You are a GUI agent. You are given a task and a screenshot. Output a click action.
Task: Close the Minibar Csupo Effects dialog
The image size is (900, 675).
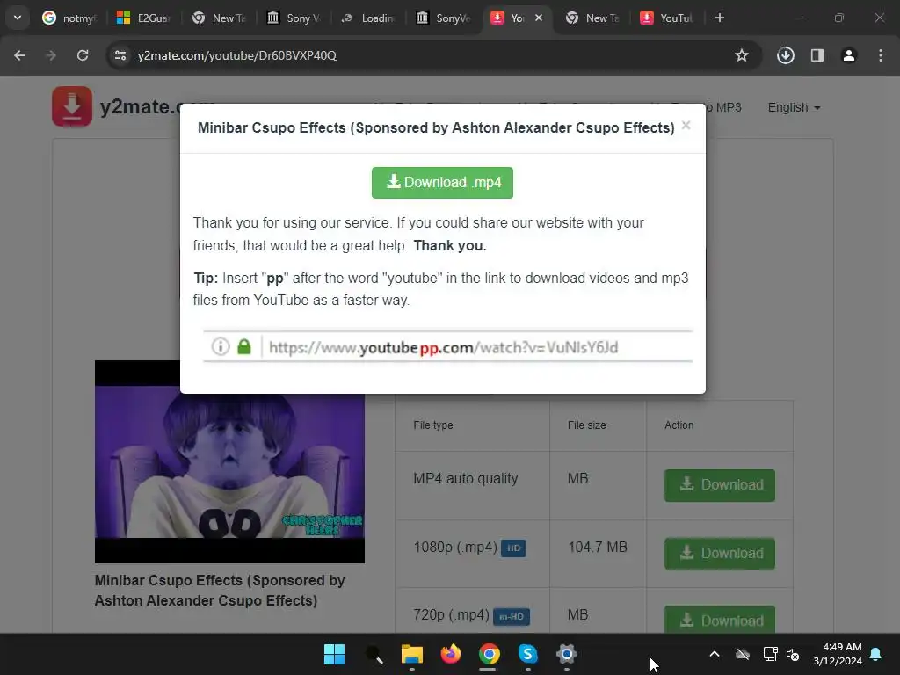(686, 125)
